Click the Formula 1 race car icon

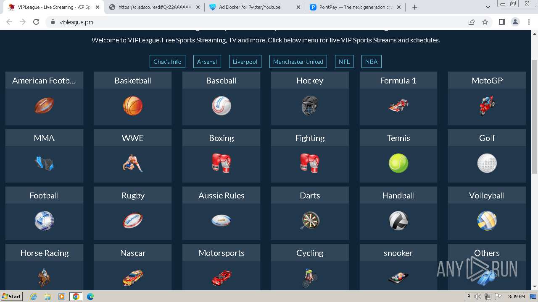(398, 106)
